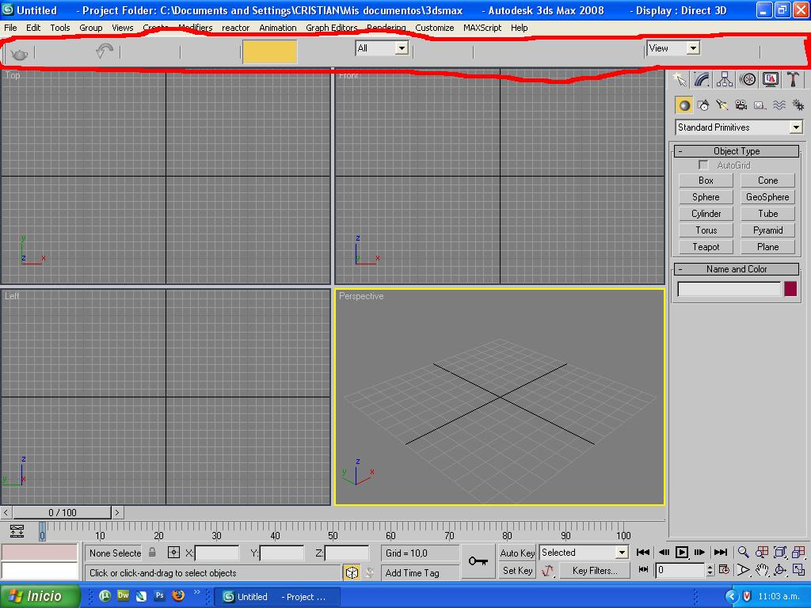The width and height of the screenshot is (811, 608).
Task: Open the MAXScript menu
Action: pyautogui.click(x=482, y=28)
